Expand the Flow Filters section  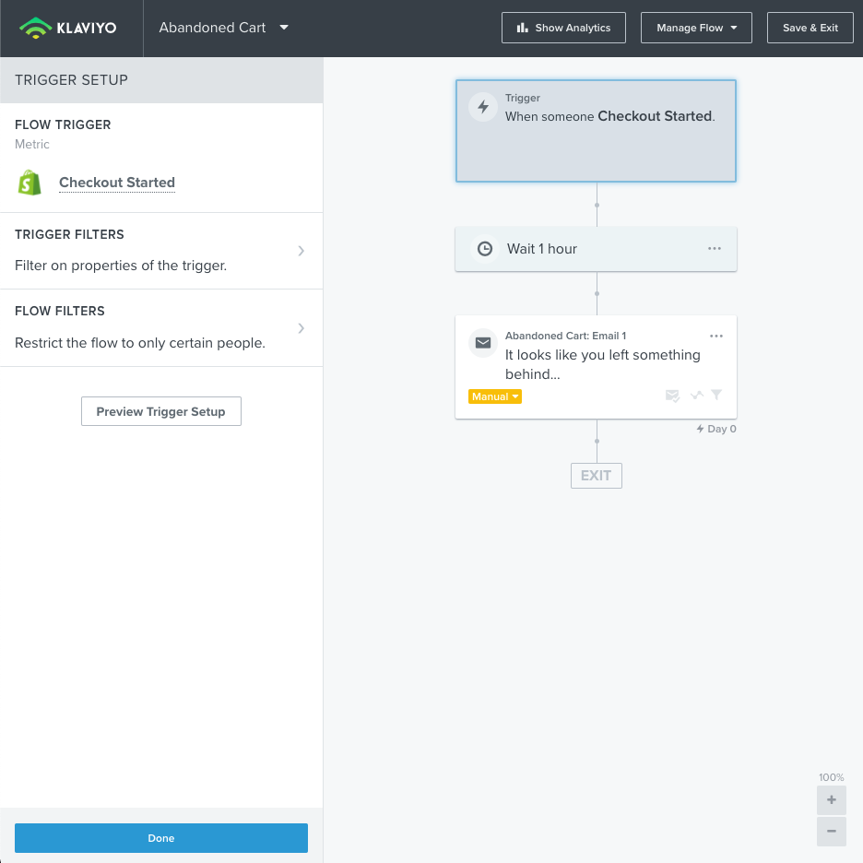click(x=301, y=328)
